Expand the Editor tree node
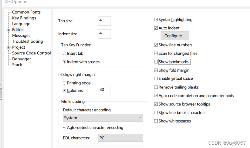 coord(8,30)
